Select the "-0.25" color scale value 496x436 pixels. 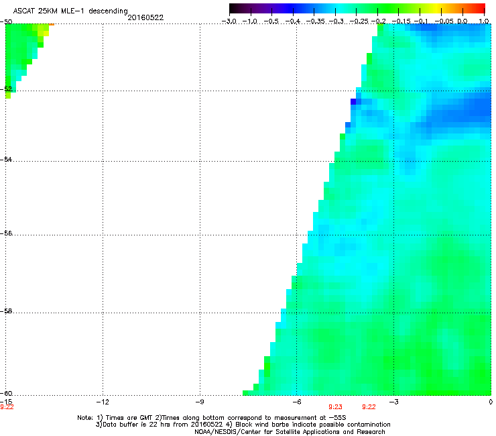point(359,21)
